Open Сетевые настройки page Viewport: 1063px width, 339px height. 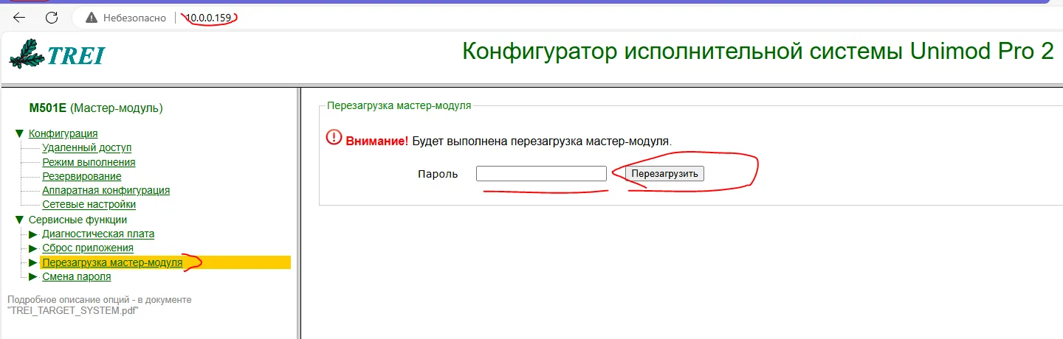coord(89,204)
